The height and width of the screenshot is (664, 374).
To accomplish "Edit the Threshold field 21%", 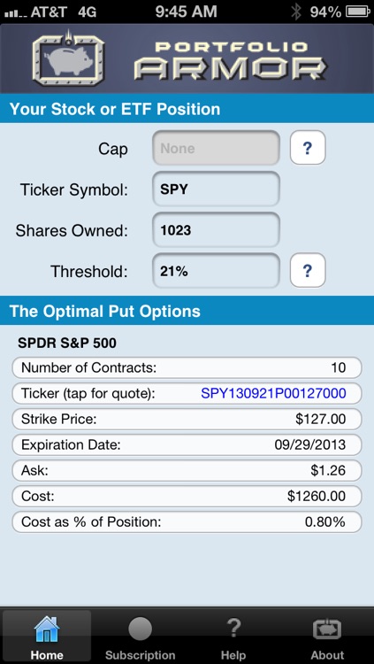I will pyautogui.click(x=216, y=270).
